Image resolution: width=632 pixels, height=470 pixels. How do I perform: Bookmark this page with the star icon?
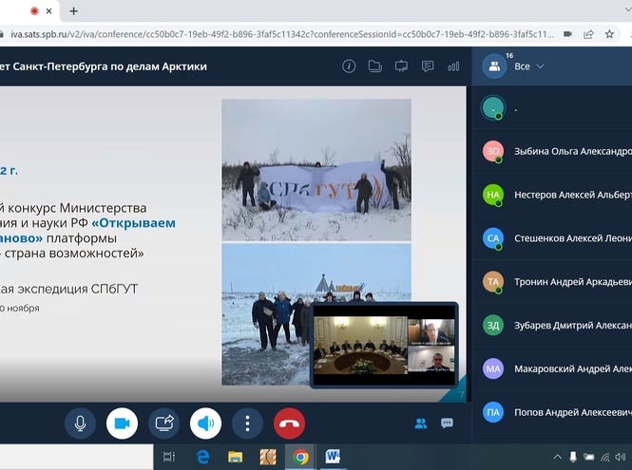(609, 34)
